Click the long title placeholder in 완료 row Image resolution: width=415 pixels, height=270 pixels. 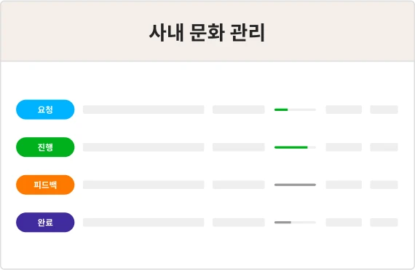(143, 223)
